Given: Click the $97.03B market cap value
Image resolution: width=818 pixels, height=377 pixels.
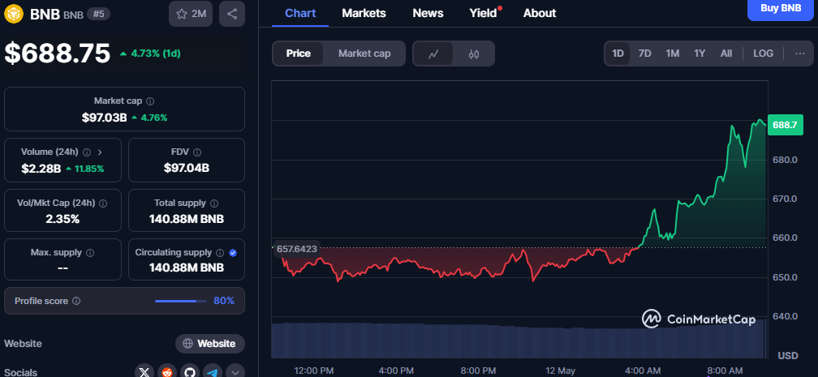Looking at the screenshot, I should coord(105,118).
